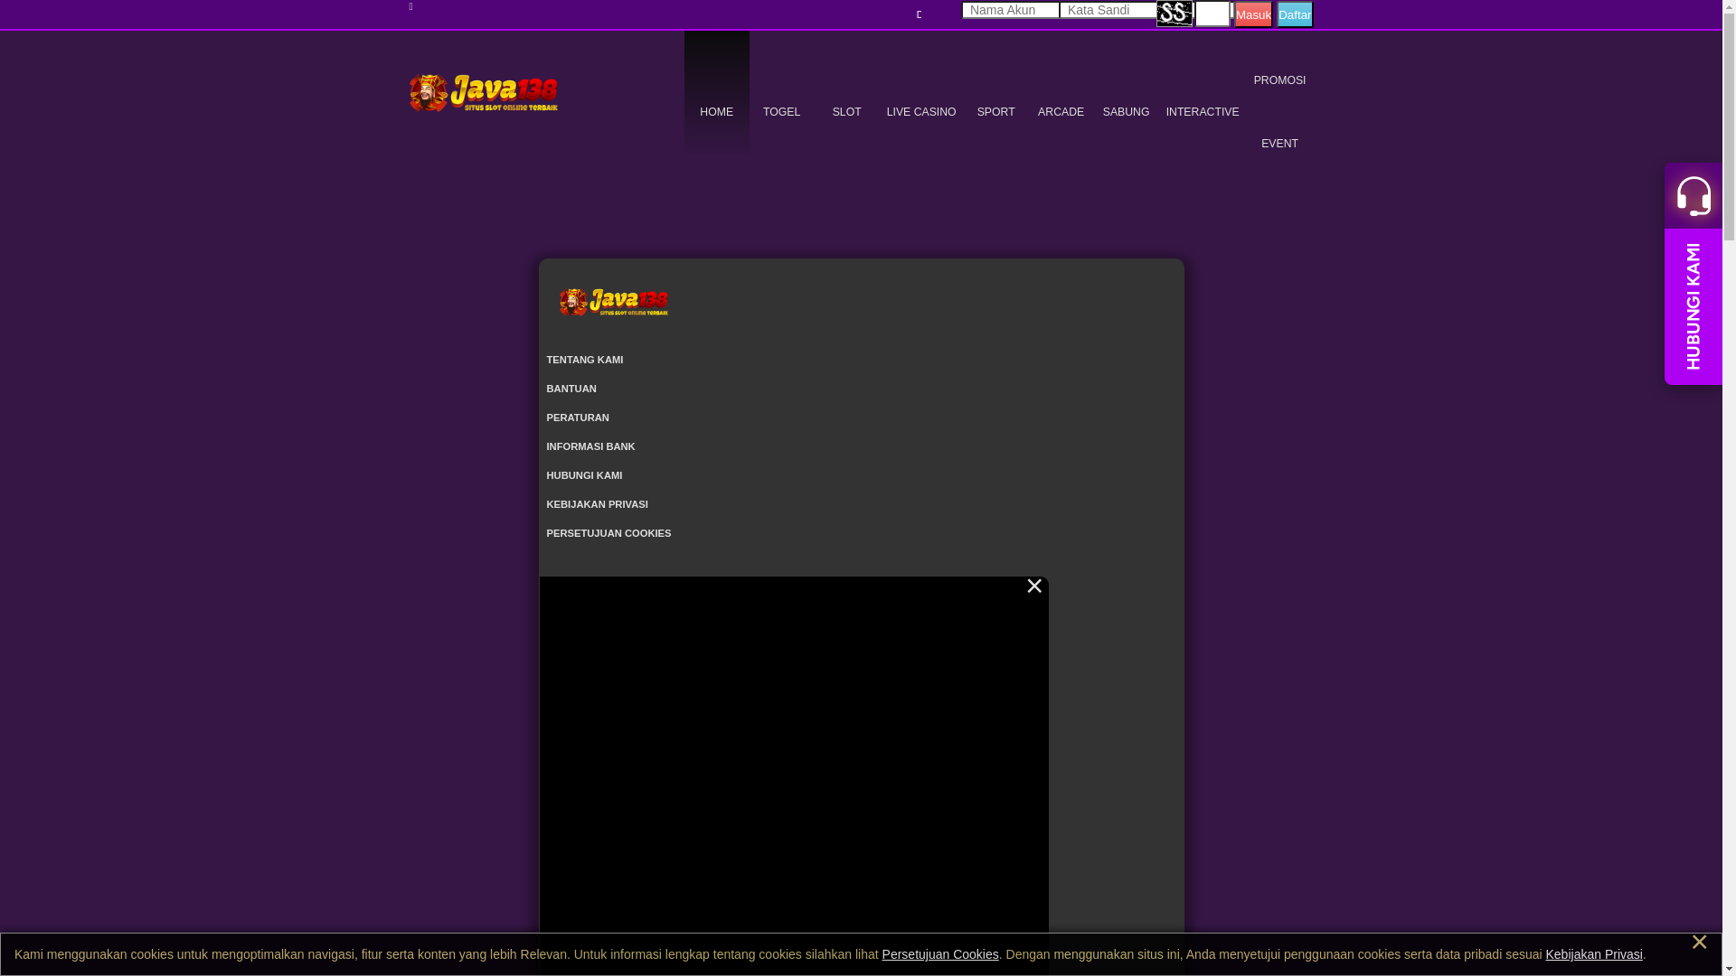
Task: Close the black popup with the X
Action: point(1034,587)
